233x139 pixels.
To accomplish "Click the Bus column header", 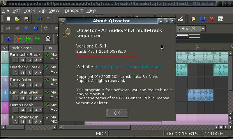I will (x=50, y=48).
